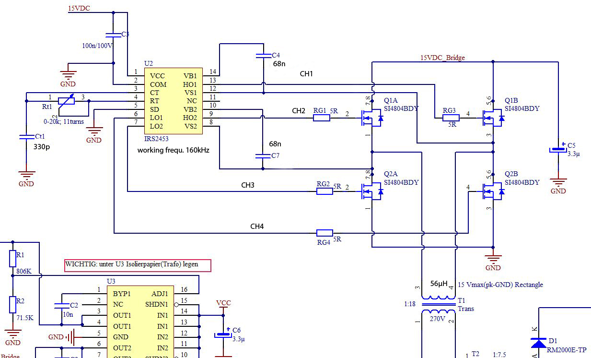Screen dimensions: 591x358
Task: Select the Rt1 0-20k trimmer potentiometer
Action: click(x=66, y=100)
